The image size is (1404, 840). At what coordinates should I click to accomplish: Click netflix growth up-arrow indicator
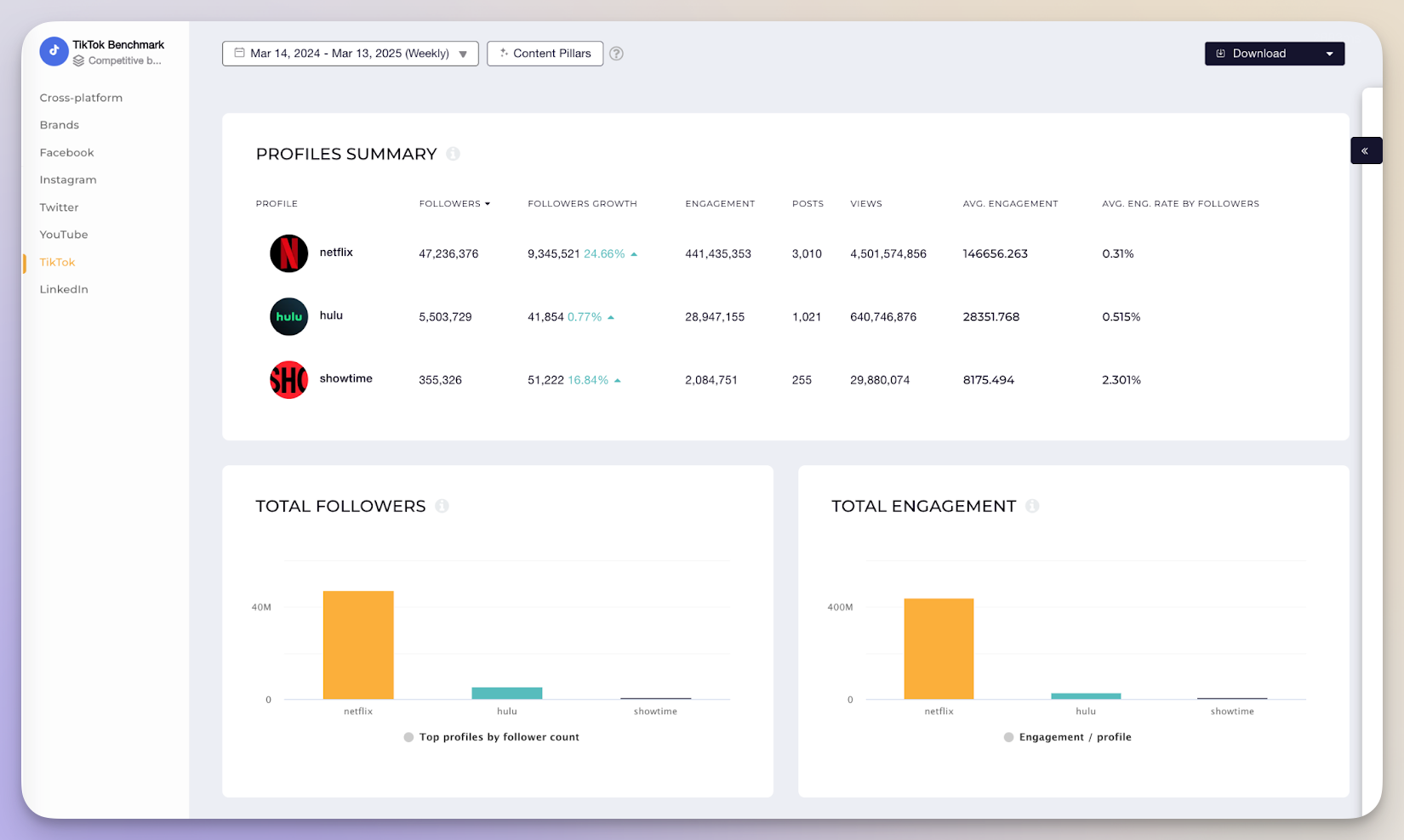point(634,254)
